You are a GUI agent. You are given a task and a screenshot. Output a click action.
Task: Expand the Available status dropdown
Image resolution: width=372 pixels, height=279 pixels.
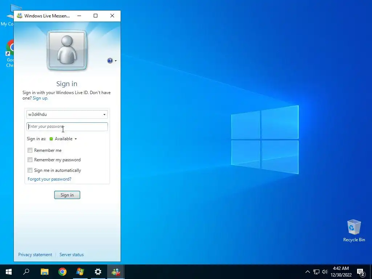pos(76,139)
